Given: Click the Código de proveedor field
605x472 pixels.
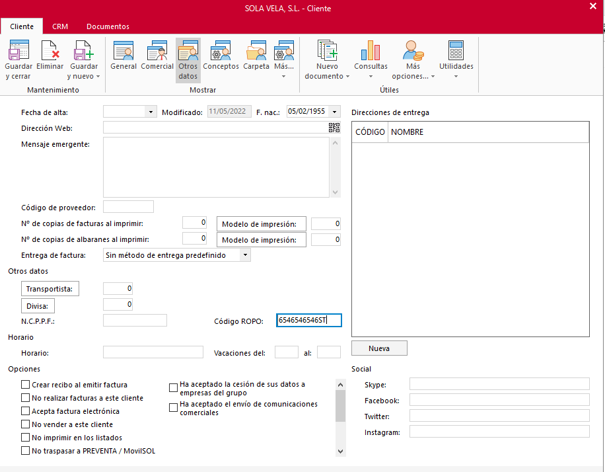Looking at the screenshot, I should coord(129,207).
